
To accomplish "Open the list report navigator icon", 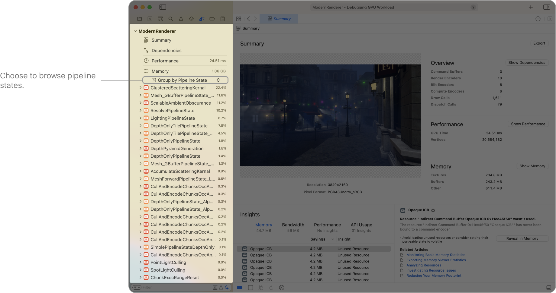I will click(x=222, y=19).
